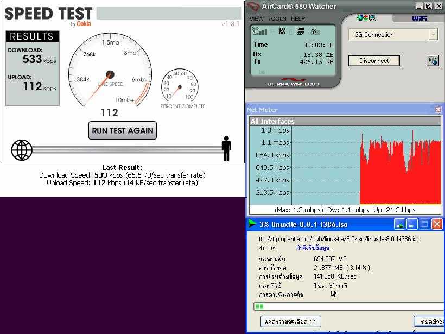The image size is (445, 334).
Task: Click the green arrow icon in download title bar
Action: [x=252, y=224]
